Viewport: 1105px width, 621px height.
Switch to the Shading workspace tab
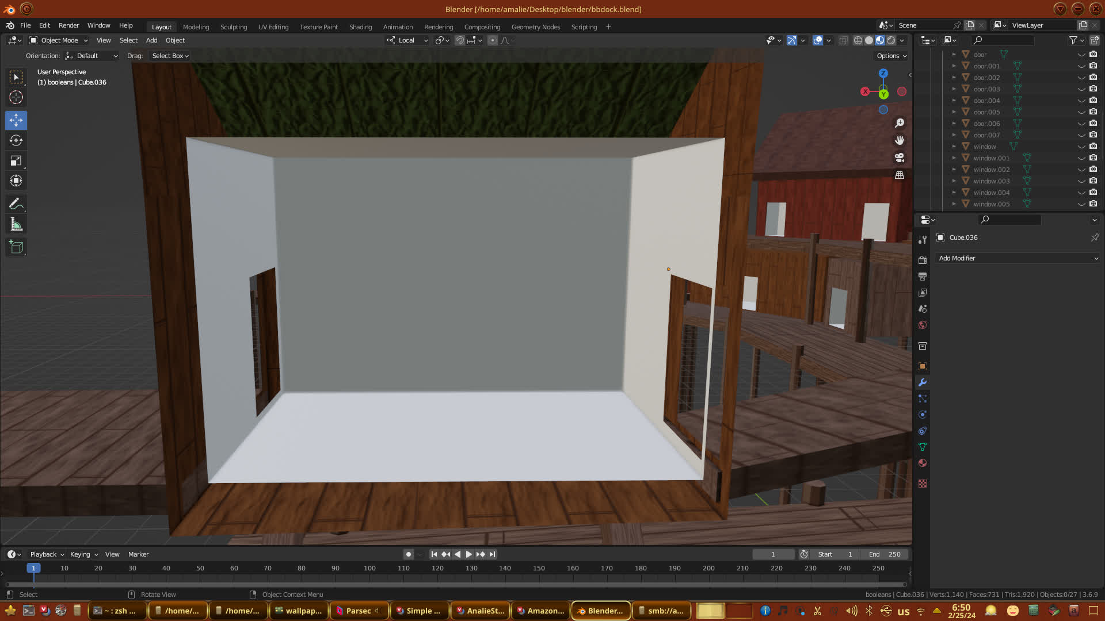pyautogui.click(x=360, y=27)
